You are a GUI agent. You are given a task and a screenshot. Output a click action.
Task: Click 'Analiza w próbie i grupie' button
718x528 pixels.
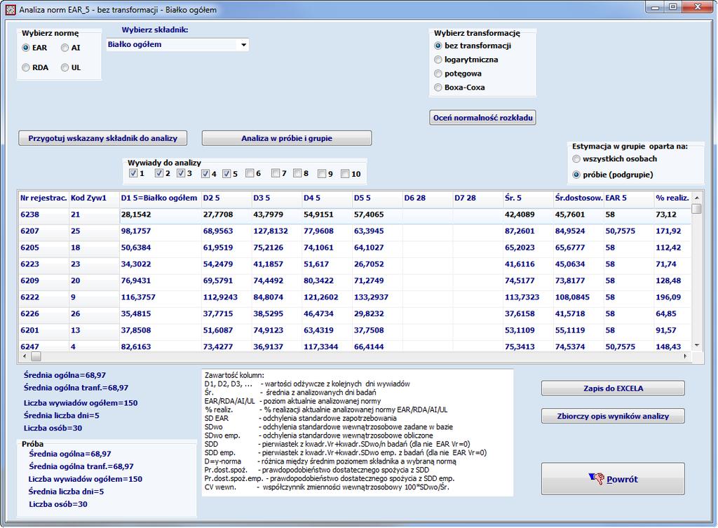click(287, 138)
